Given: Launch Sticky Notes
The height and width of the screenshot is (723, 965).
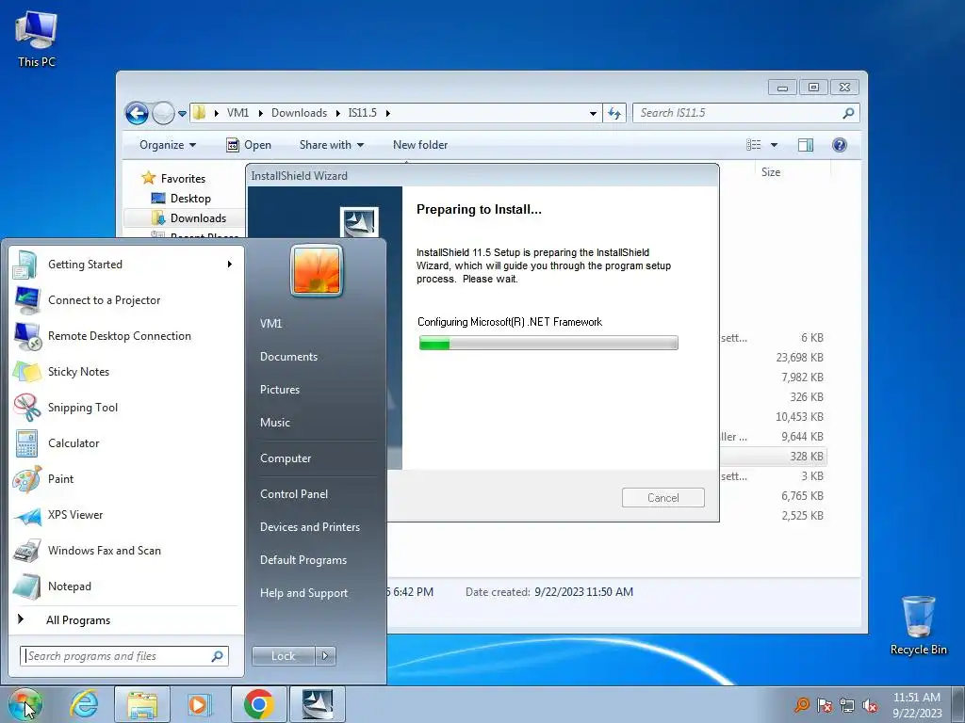Looking at the screenshot, I should (78, 371).
